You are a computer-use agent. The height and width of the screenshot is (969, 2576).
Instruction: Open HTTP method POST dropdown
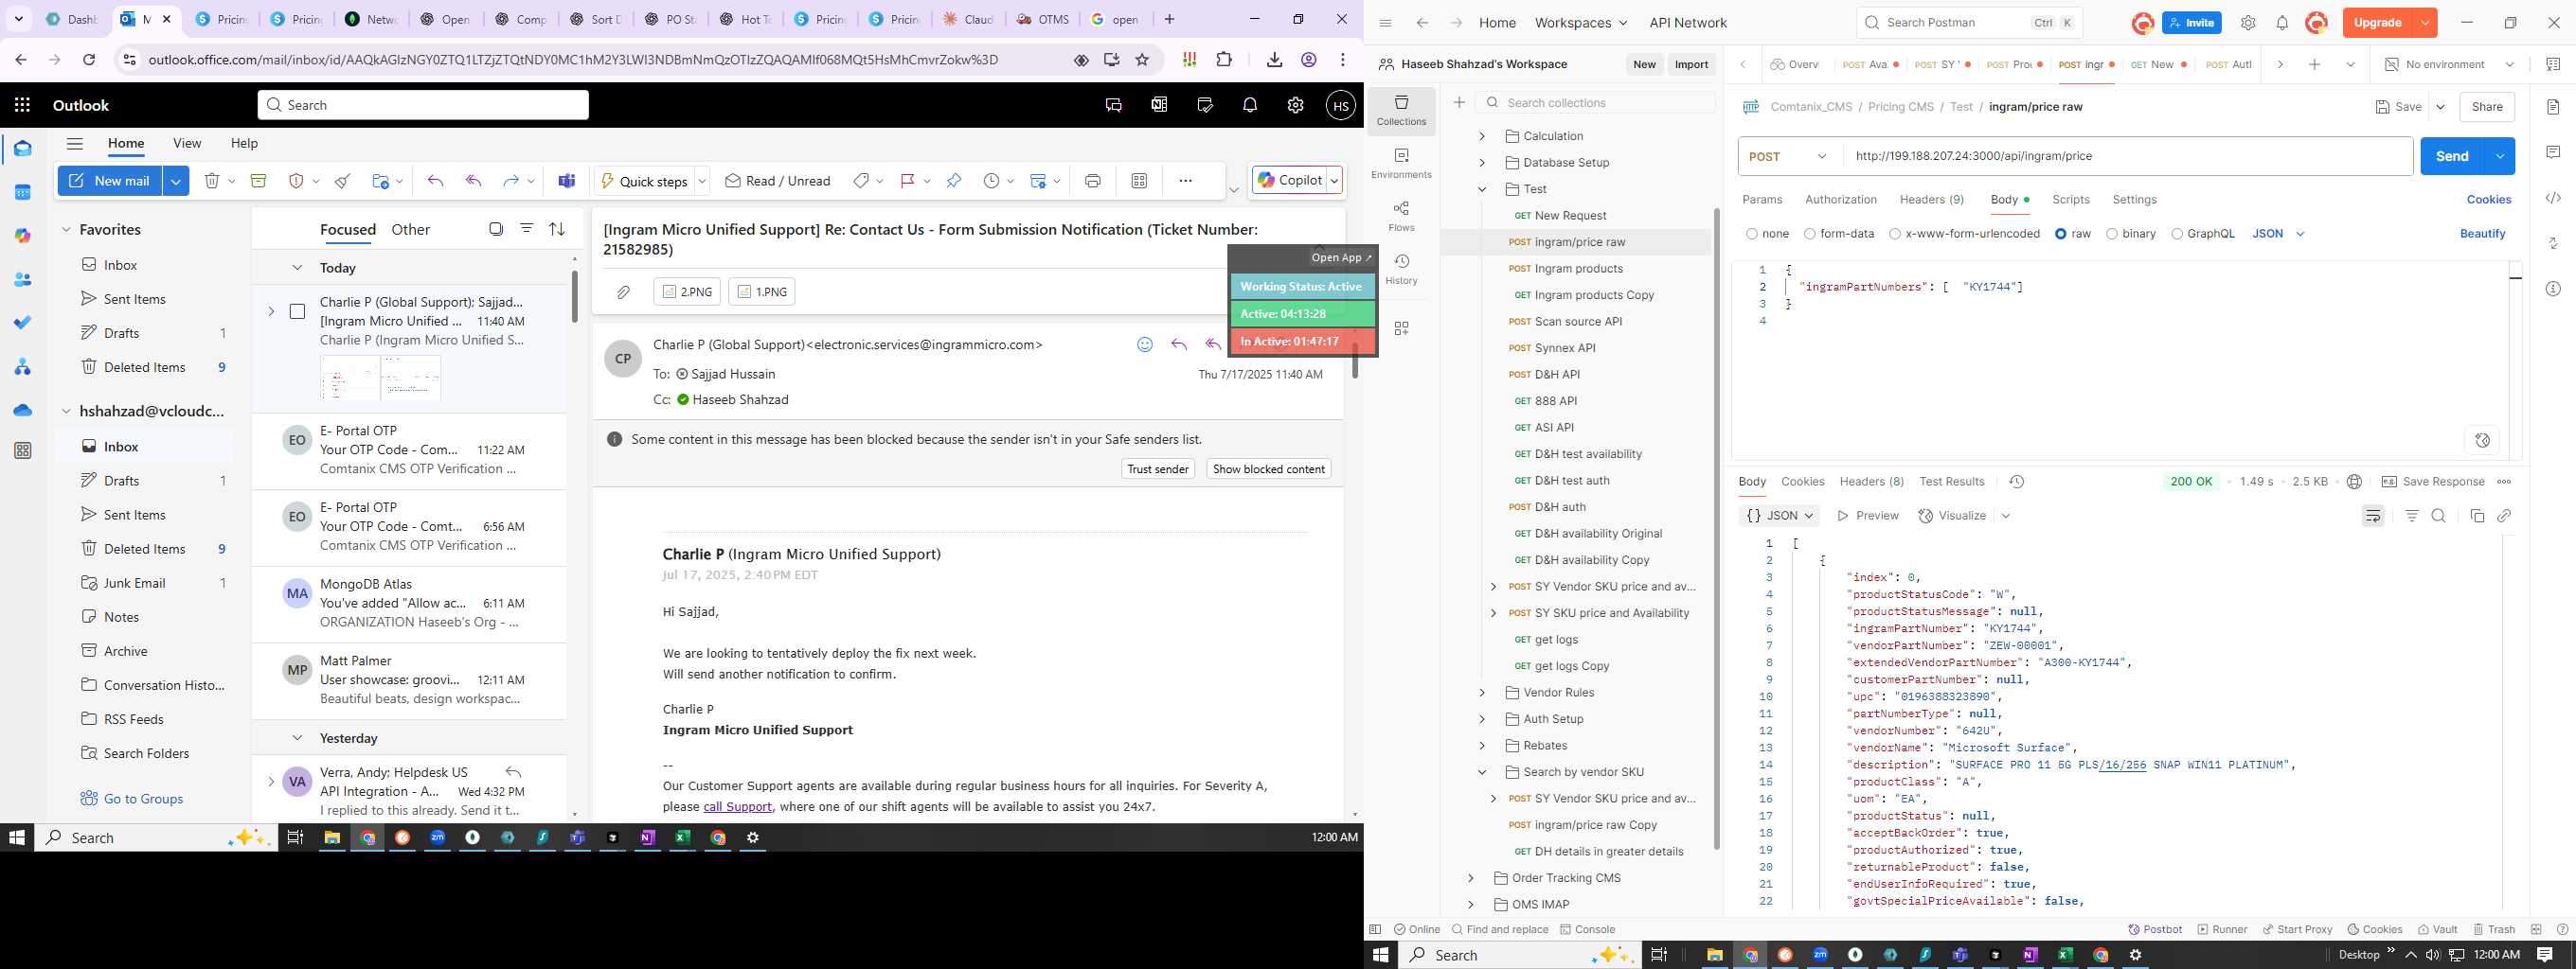1790,156
